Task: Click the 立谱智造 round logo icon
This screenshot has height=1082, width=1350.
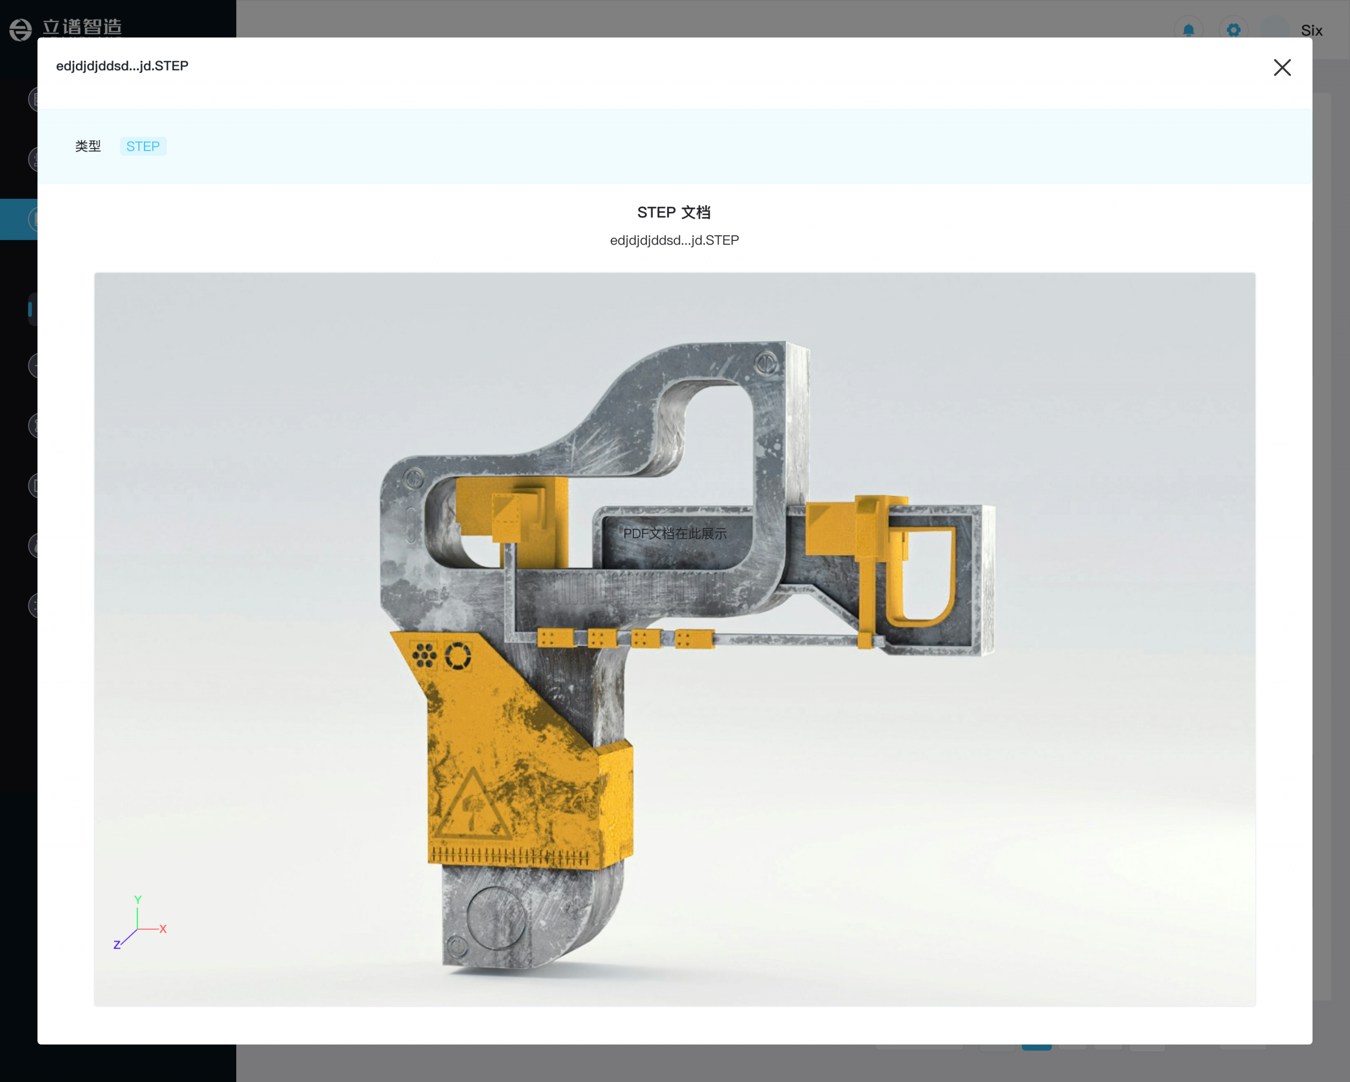Action: click(21, 30)
